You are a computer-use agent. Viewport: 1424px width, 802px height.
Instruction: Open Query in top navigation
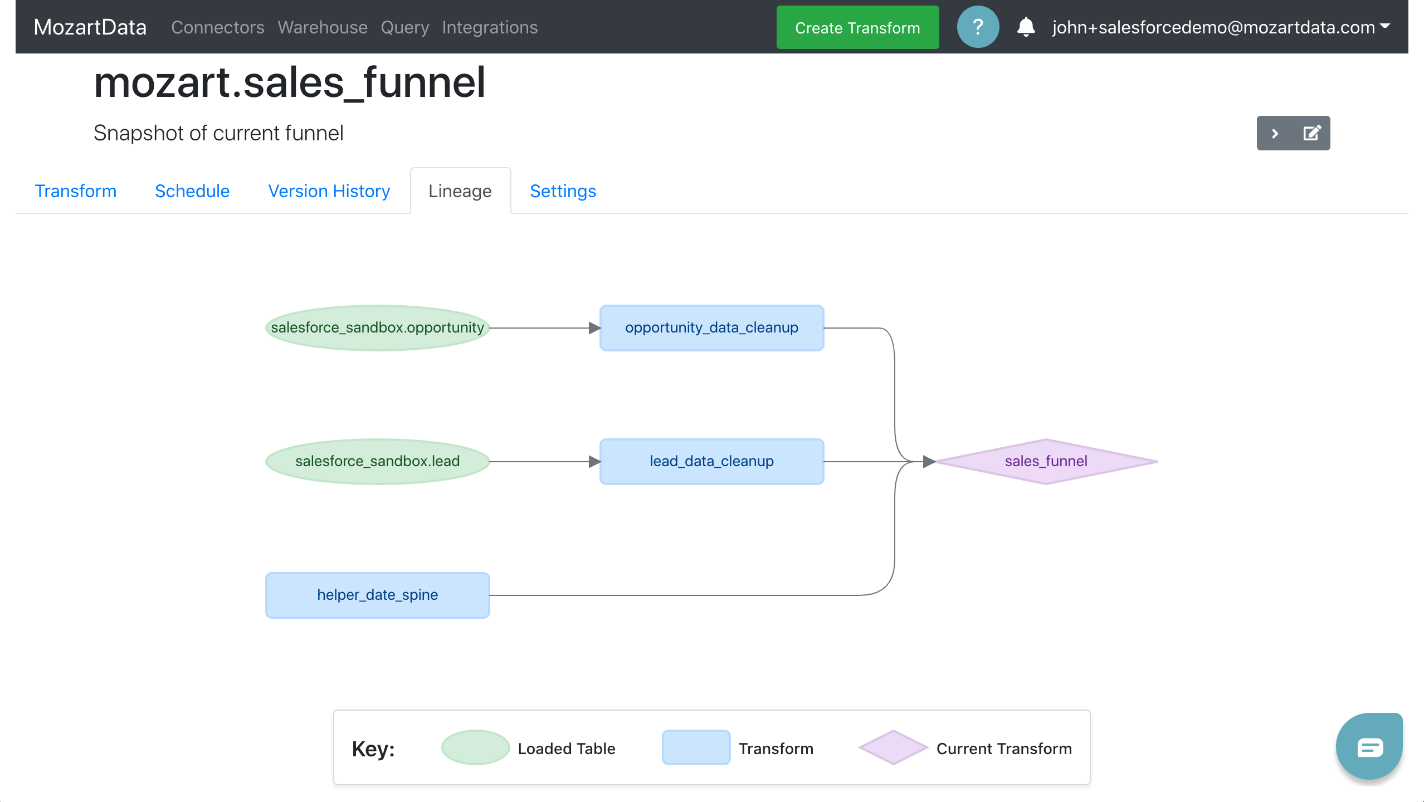(405, 27)
